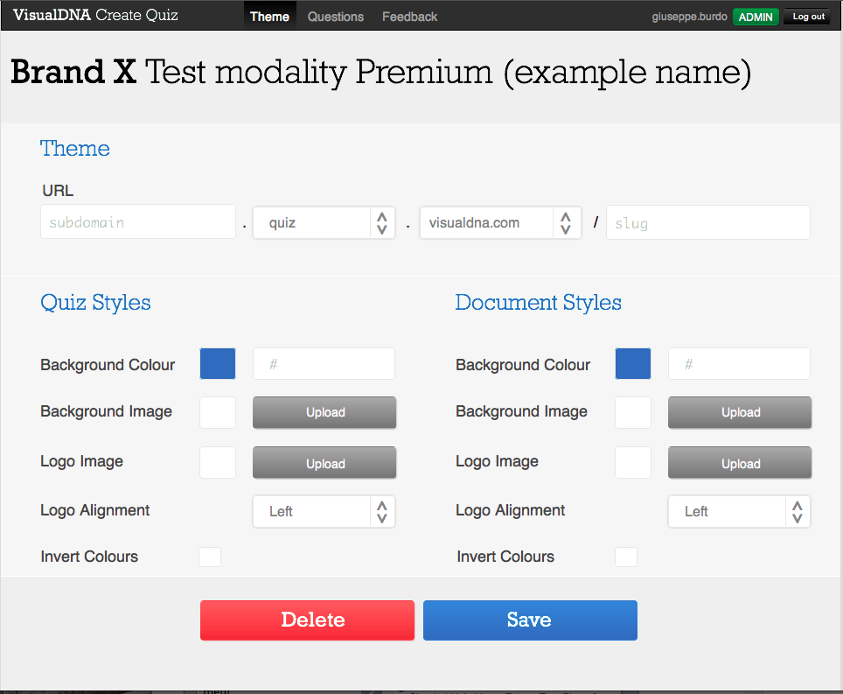Click the ADMIN badge
This screenshot has width=843, height=694.
(x=756, y=17)
